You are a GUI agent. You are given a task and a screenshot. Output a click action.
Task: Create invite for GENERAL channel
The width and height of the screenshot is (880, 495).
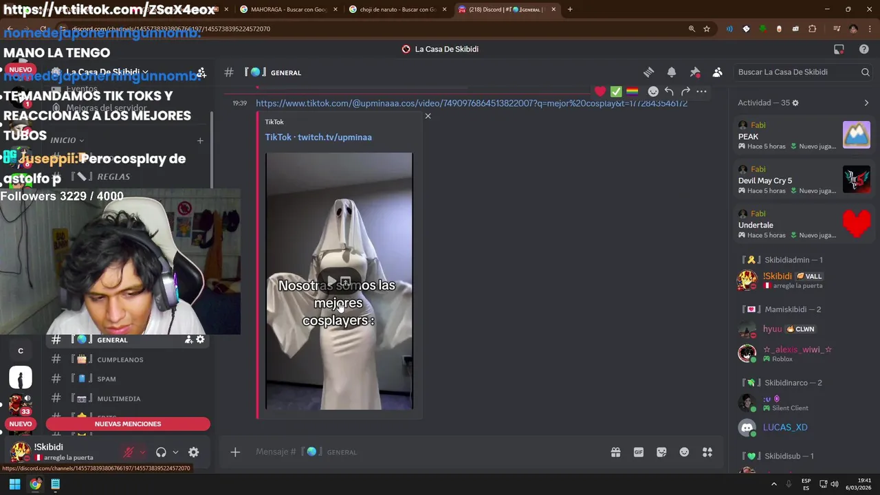coord(188,340)
